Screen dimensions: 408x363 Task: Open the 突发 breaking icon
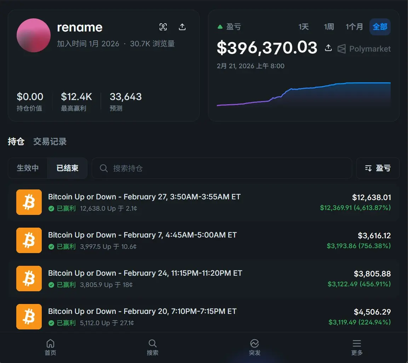click(254, 344)
